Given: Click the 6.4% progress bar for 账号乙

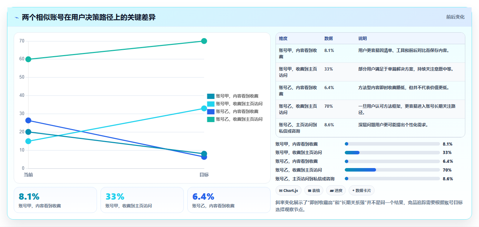Looking at the screenshot, I should pyautogui.click(x=392, y=161).
